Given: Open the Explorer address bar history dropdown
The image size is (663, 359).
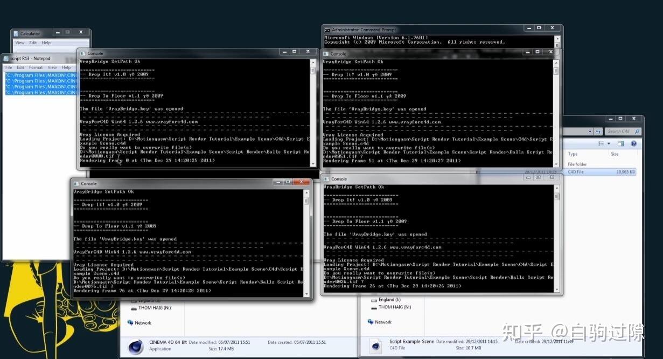Looking at the screenshot, I should (591, 131).
